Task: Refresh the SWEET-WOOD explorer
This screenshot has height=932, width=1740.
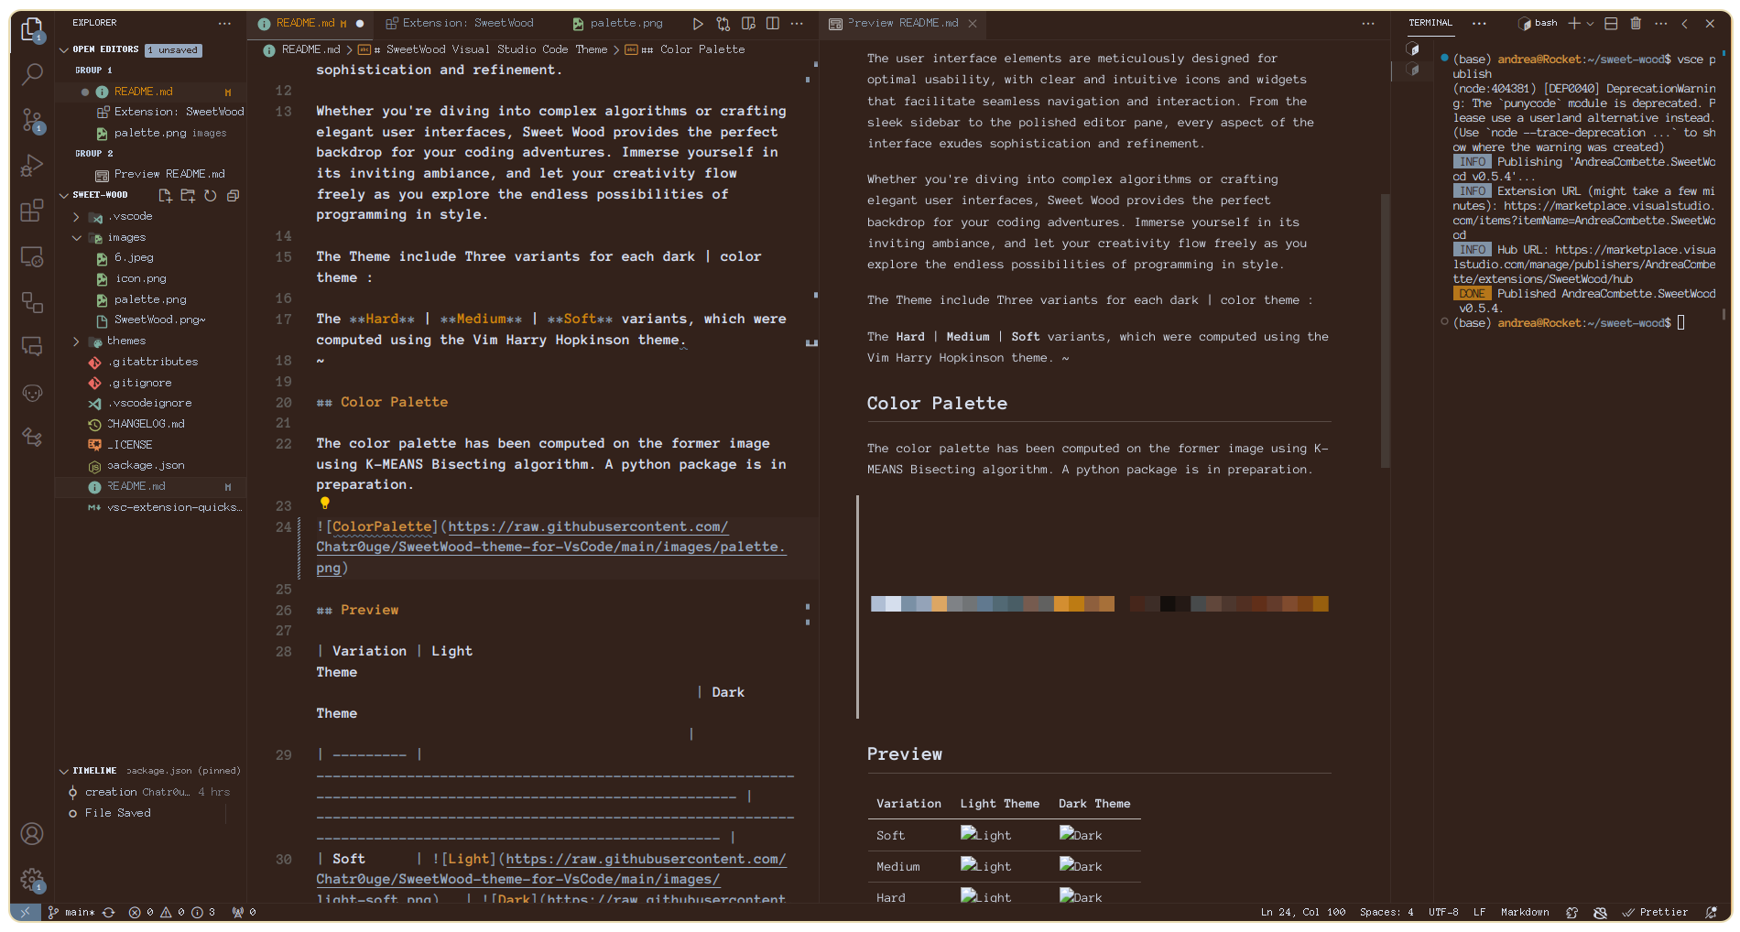Action: tap(211, 195)
